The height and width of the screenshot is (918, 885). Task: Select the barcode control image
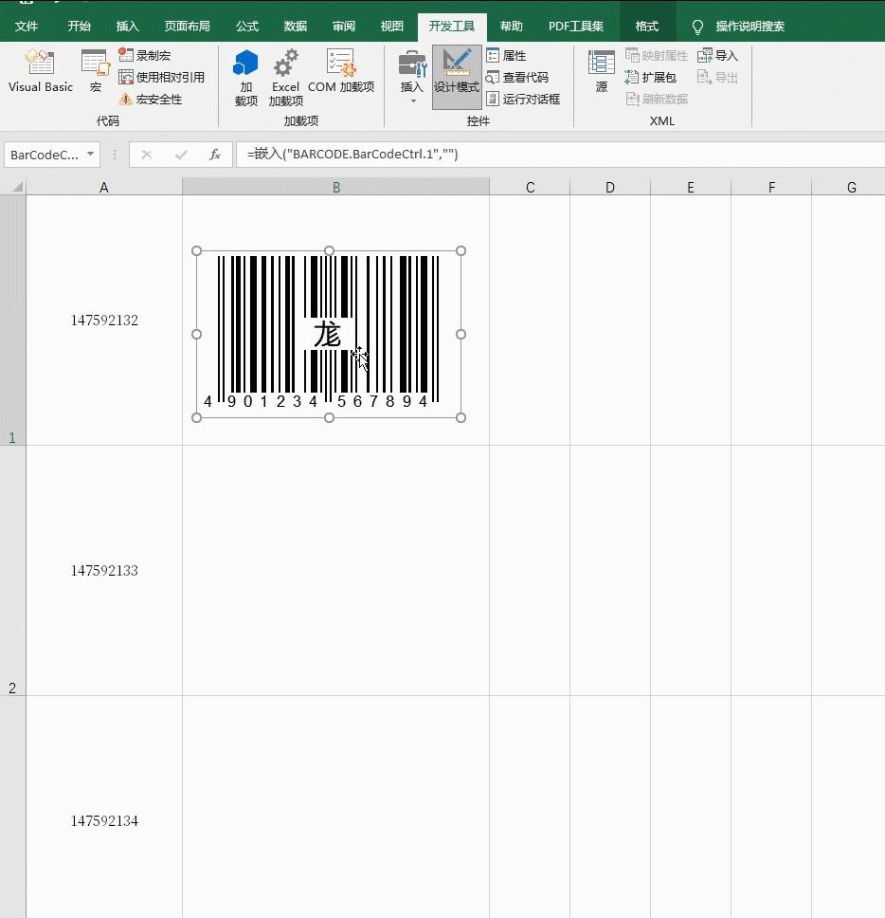click(329, 335)
